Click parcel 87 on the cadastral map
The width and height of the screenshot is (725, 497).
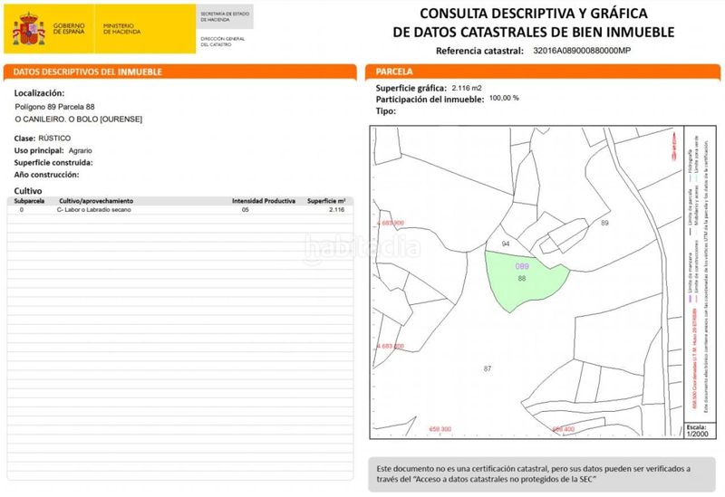(488, 368)
